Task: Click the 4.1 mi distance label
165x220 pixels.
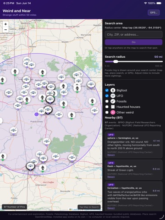Action: (156, 141)
